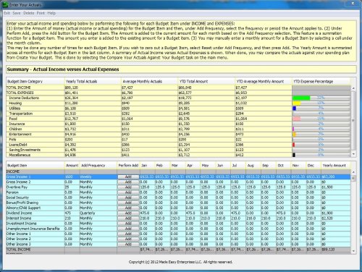Image resolution: width=362 pixels, height=272 pixels.
Task: Click YTD Expense Percentage column header
Action: tap(321, 81)
